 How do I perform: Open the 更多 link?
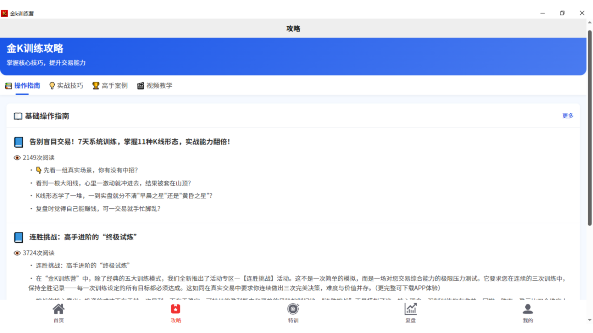(568, 116)
